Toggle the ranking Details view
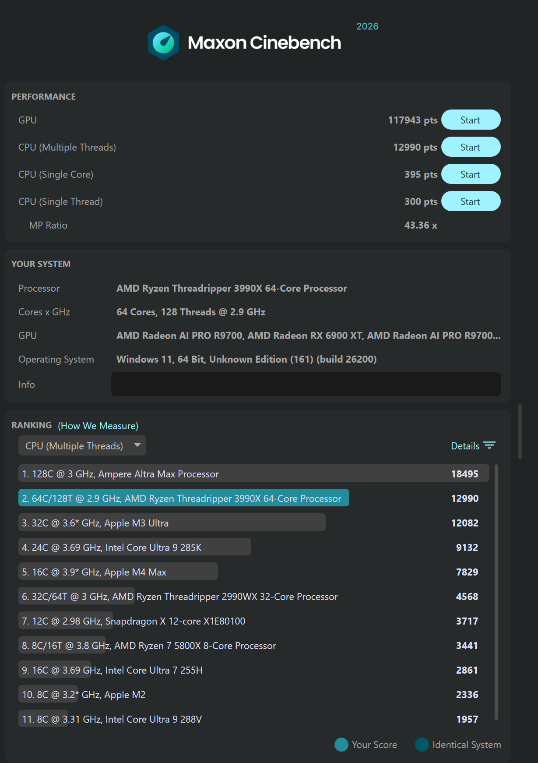538x763 pixels. 473,446
